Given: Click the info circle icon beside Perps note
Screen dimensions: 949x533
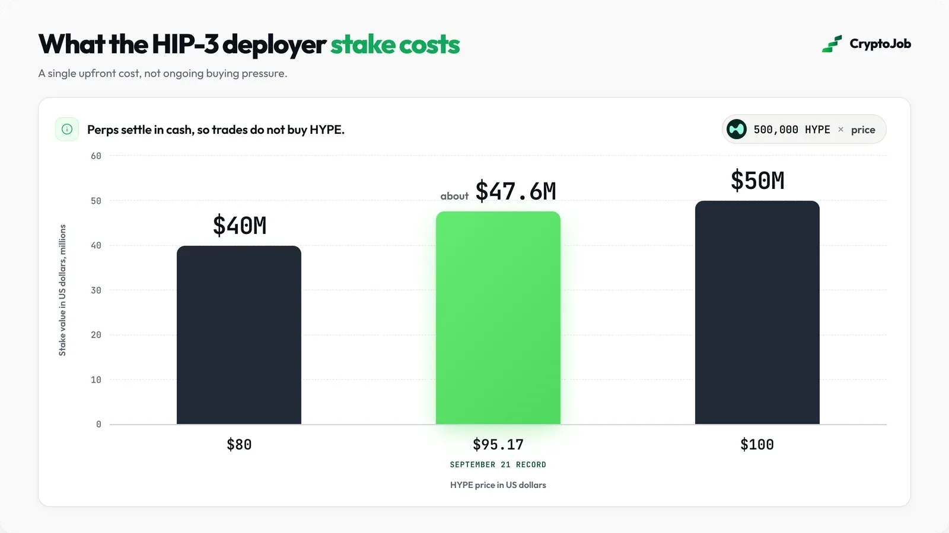Looking at the screenshot, I should point(67,129).
